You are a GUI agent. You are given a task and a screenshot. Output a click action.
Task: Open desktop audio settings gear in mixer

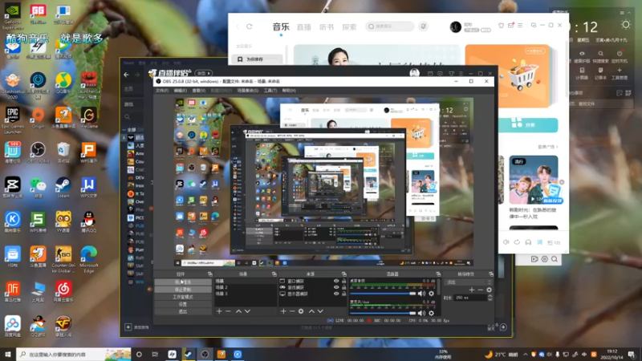[x=431, y=294]
